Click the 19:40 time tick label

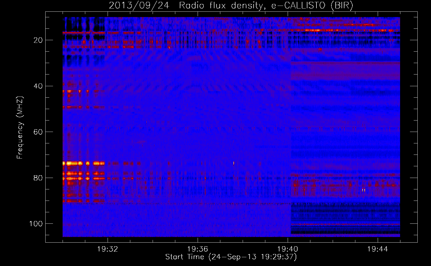coord(288,249)
